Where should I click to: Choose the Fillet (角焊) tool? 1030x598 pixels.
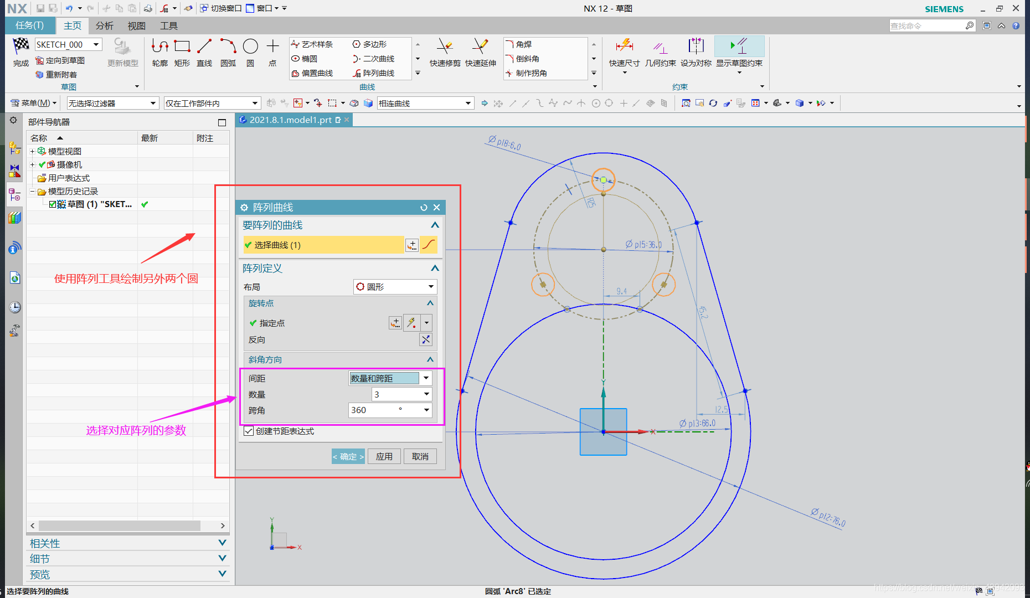[x=519, y=44]
